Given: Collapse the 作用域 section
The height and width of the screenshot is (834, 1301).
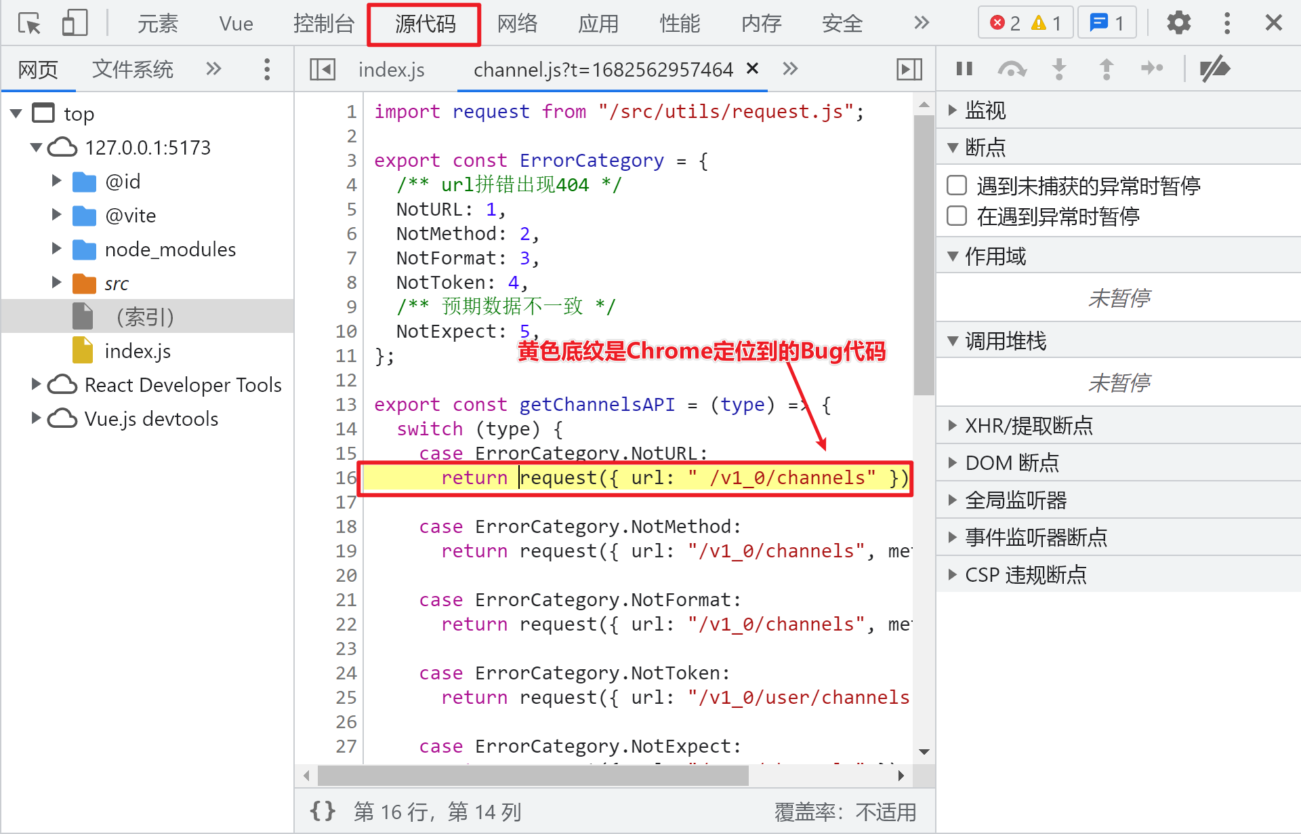Looking at the screenshot, I should click(x=1118, y=256).
